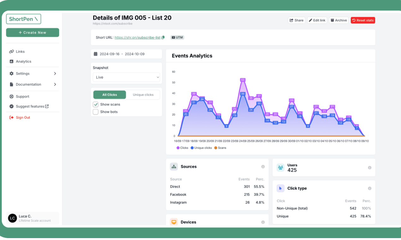Toggle the Scans series in the legend

click(x=220, y=148)
